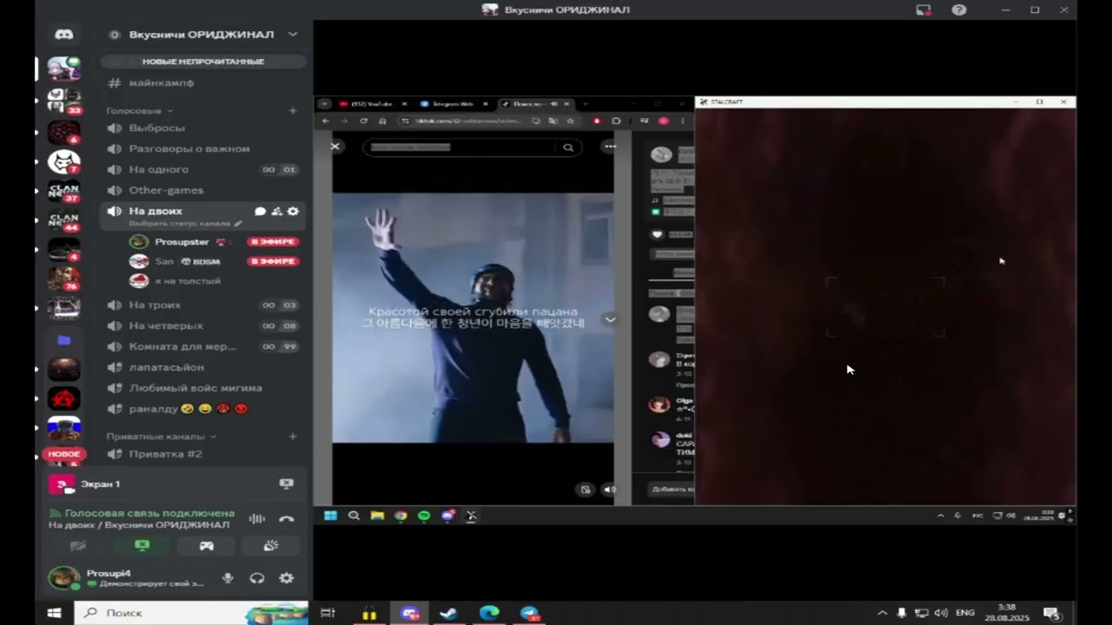Open Windows Start menu
This screenshot has height=625, width=1112.
[54, 613]
